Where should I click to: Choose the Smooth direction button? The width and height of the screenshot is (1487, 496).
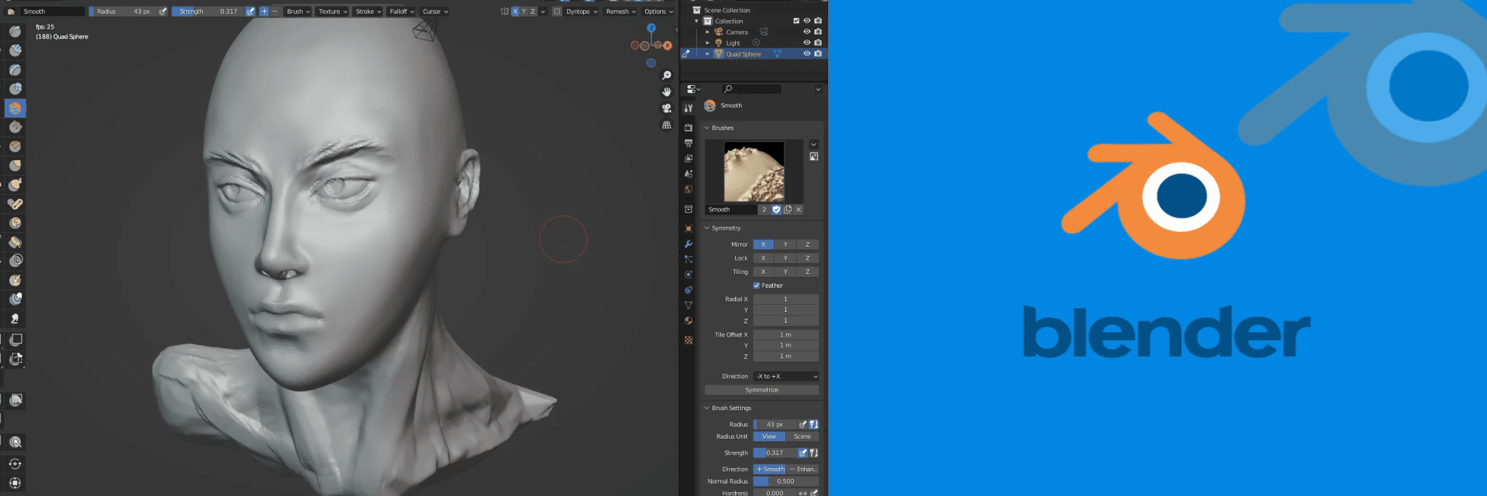tap(770, 469)
